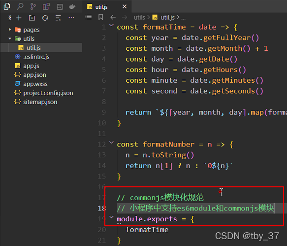Screen dimensions: 287x246
Task: Click the formatTime name on line 1
Action: pos(164,27)
